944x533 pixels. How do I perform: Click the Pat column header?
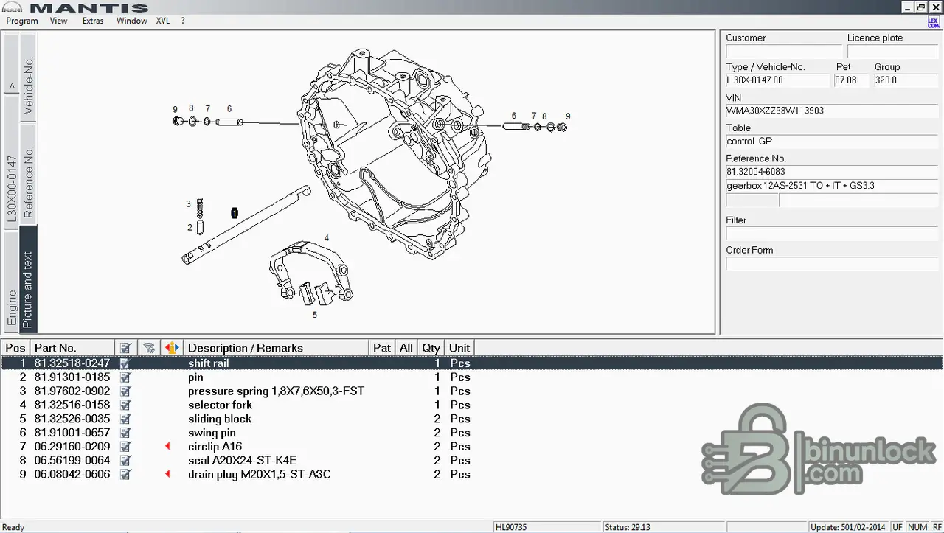(x=382, y=348)
